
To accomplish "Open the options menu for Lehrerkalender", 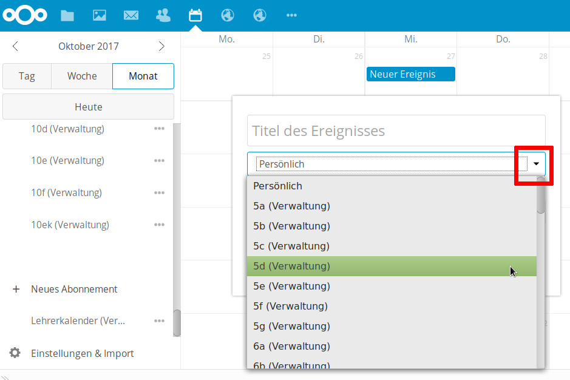I will click(159, 321).
